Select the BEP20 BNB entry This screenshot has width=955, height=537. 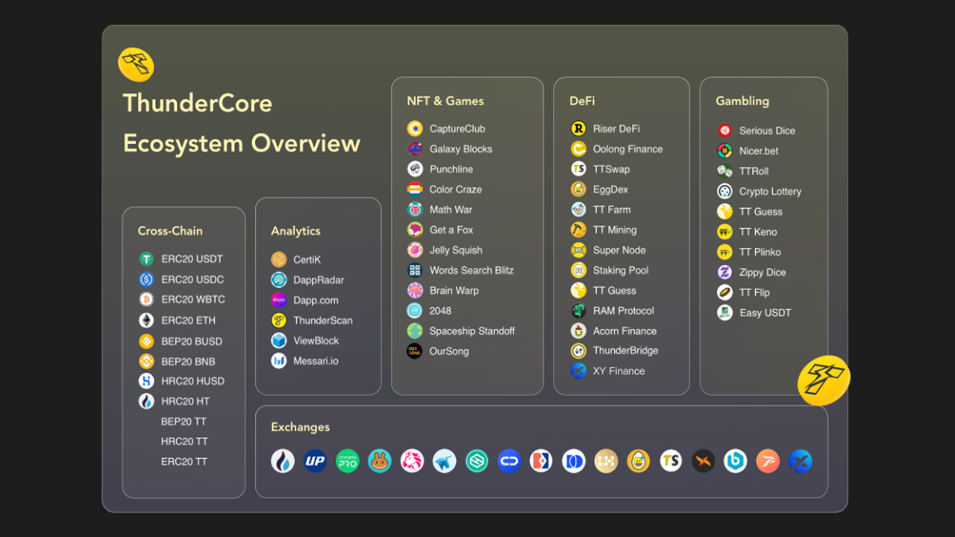(177, 361)
